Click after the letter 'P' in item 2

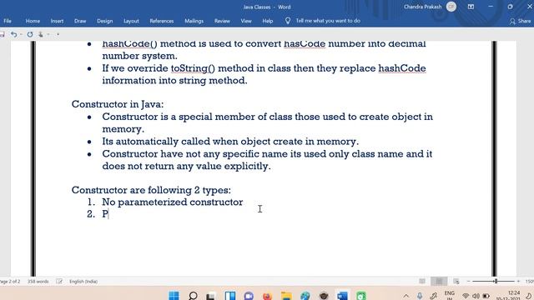tap(108, 214)
